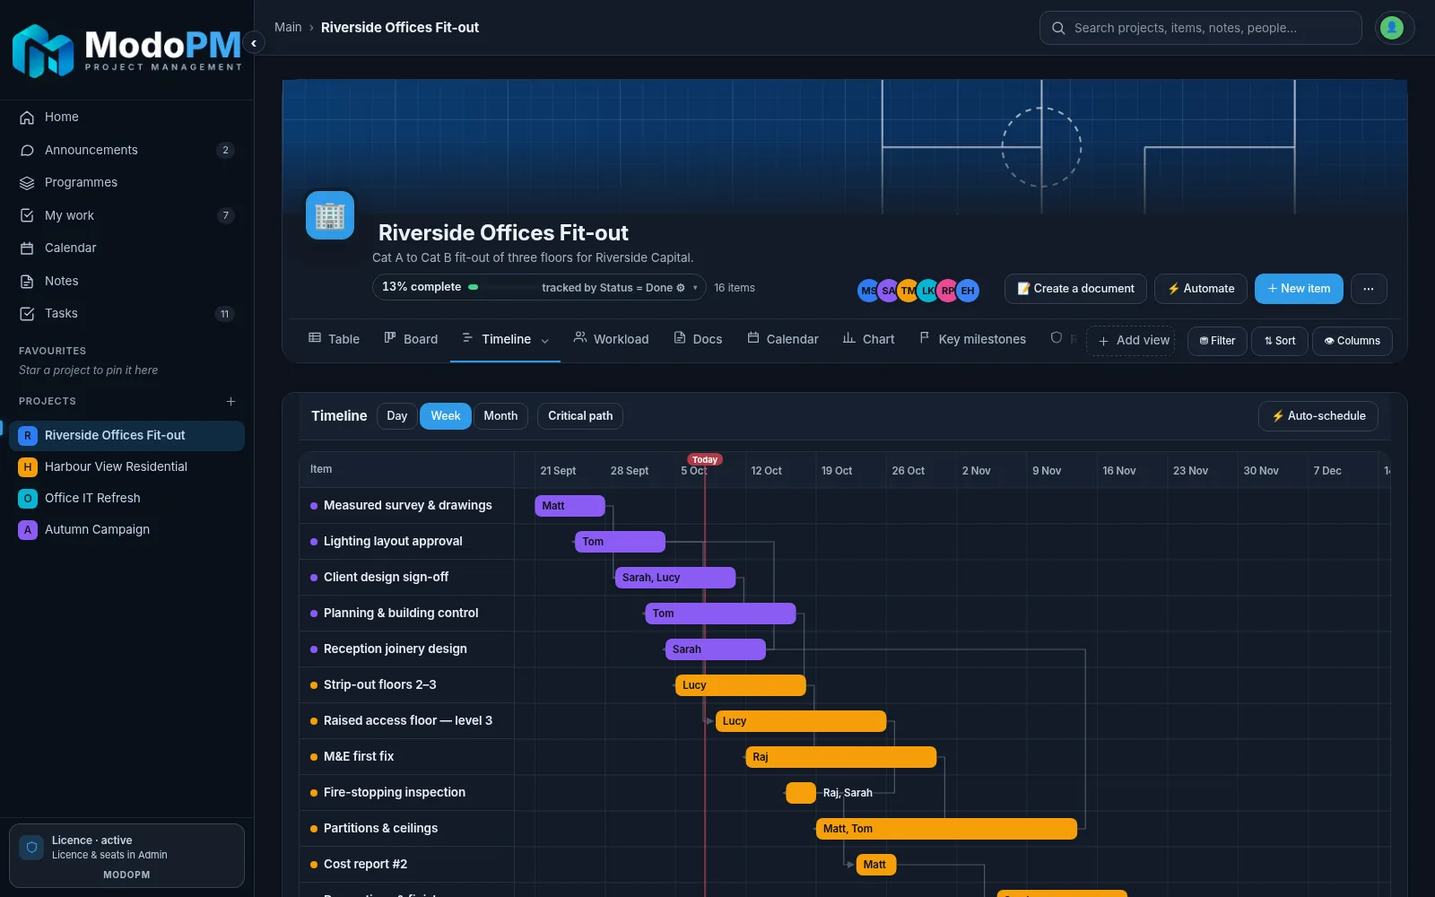Go to Main breadcrumb link
The width and height of the screenshot is (1435, 897).
288,28
